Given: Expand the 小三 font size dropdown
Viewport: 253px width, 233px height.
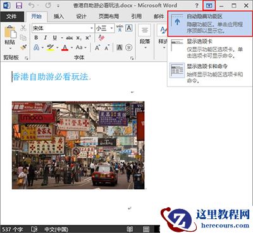Looking at the screenshot, I should pyautogui.click(x=112, y=28).
